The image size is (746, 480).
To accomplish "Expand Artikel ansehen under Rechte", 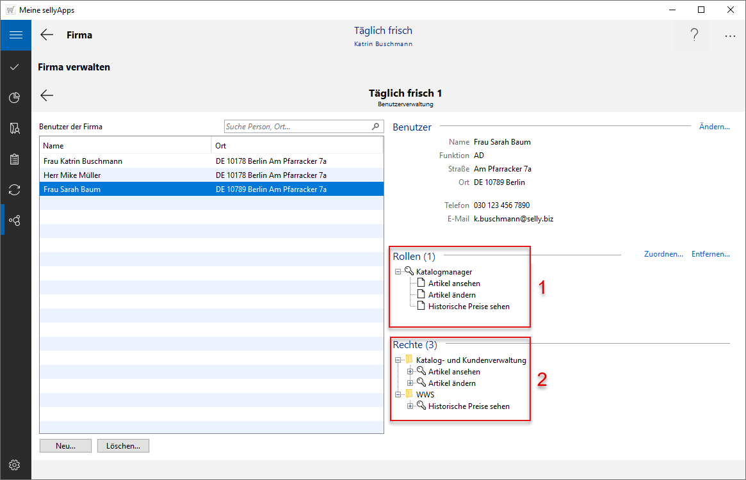I will click(x=410, y=372).
